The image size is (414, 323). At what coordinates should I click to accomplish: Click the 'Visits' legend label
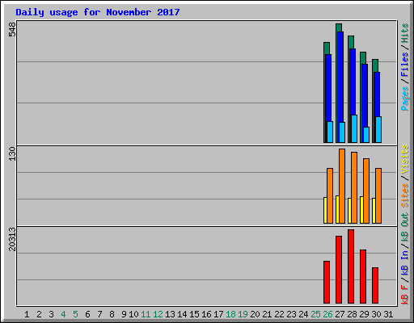pos(404,159)
